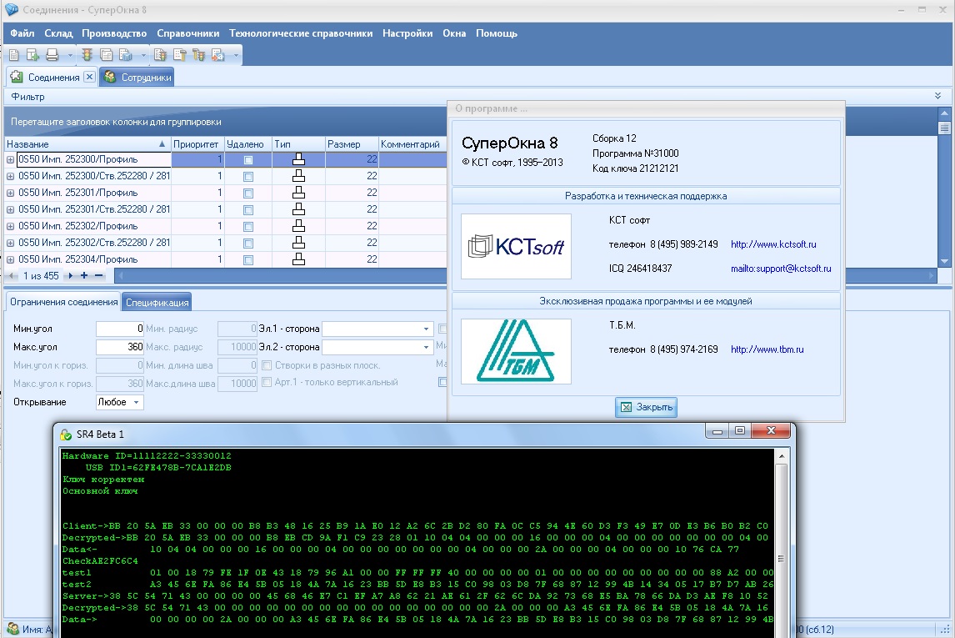This screenshot has width=955, height=638.
Task: Click the SR4 console scrollbar up arrow
Action: tap(782, 456)
